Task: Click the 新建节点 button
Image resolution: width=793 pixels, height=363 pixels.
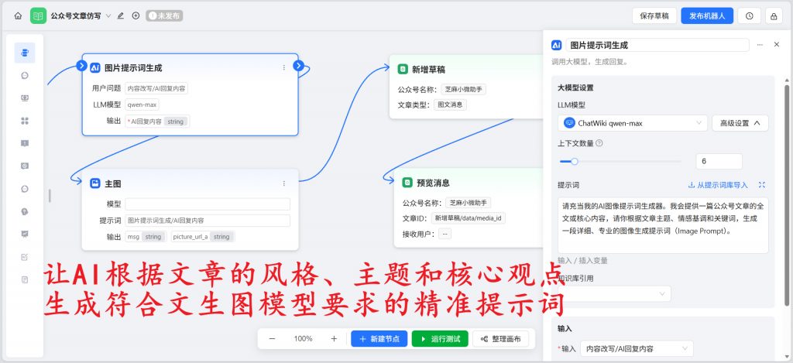Action: coord(379,339)
